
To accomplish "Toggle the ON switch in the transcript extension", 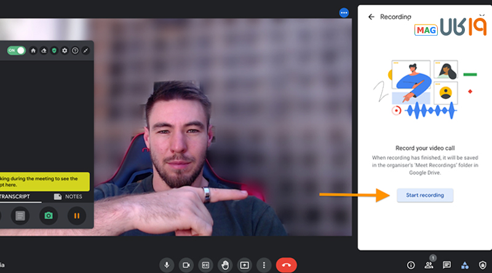I will [x=17, y=50].
